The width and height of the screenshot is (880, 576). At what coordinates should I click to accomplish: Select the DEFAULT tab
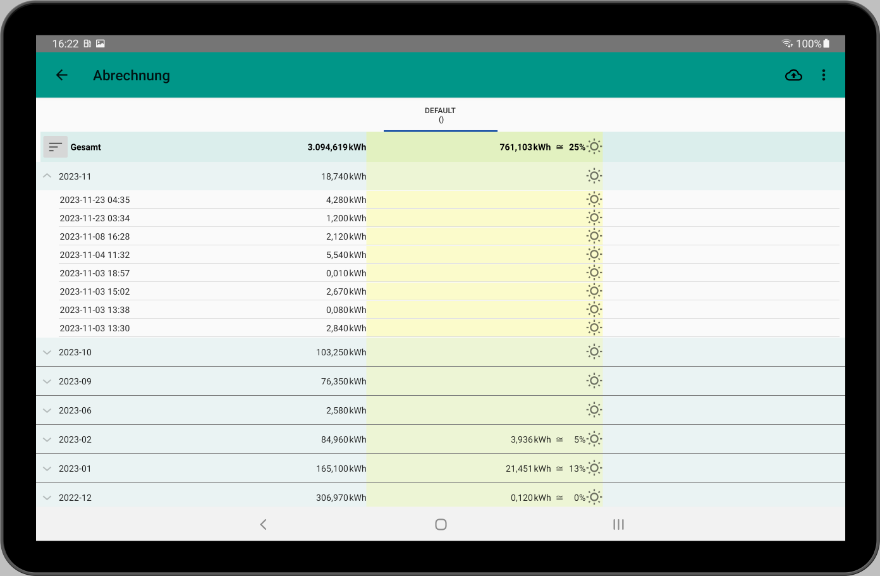pos(441,115)
